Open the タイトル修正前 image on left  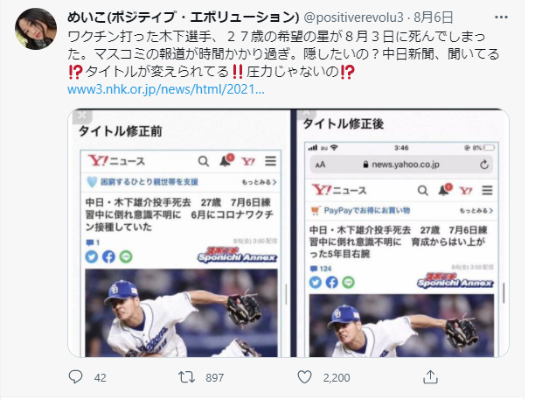click(179, 234)
